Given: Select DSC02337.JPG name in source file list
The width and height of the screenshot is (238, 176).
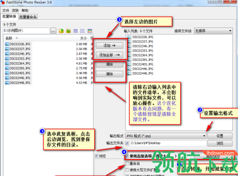Looking at the screenshot, I should tap(20, 49).
